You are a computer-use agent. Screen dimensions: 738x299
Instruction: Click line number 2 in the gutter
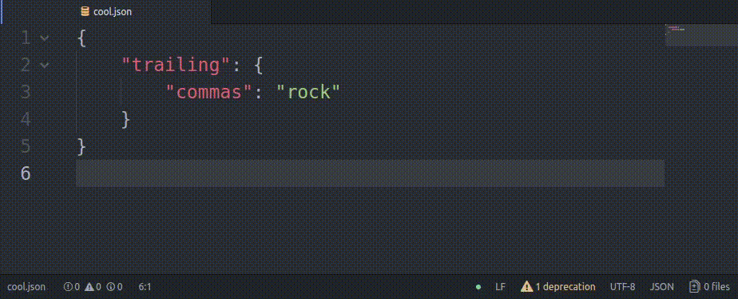click(x=26, y=65)
